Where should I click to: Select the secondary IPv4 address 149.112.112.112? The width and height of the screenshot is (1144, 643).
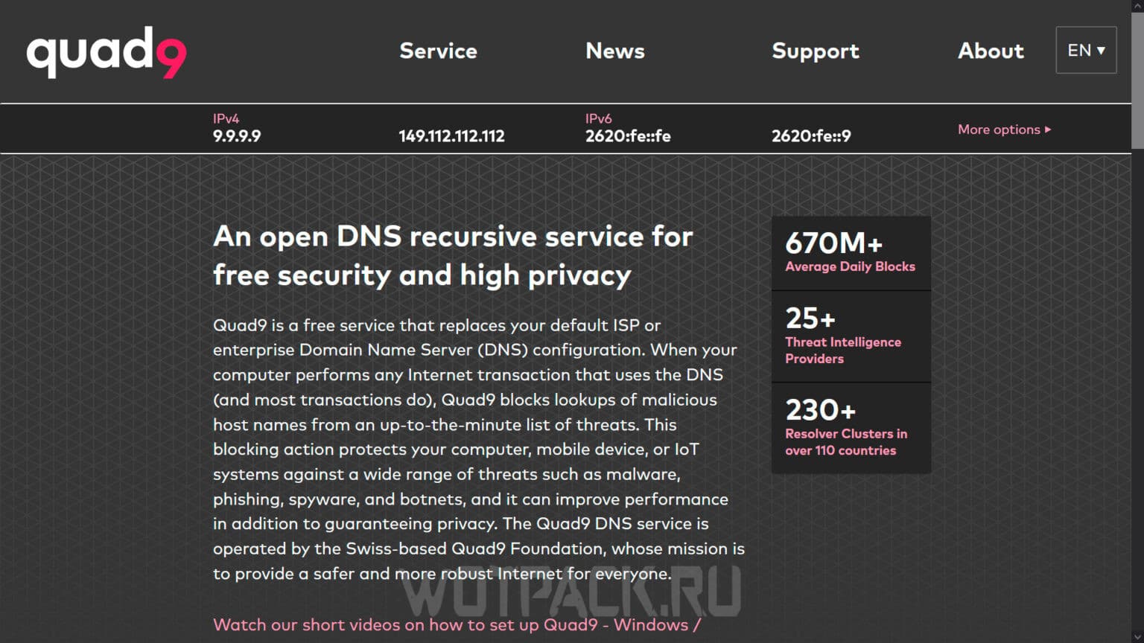coord(452,135)
